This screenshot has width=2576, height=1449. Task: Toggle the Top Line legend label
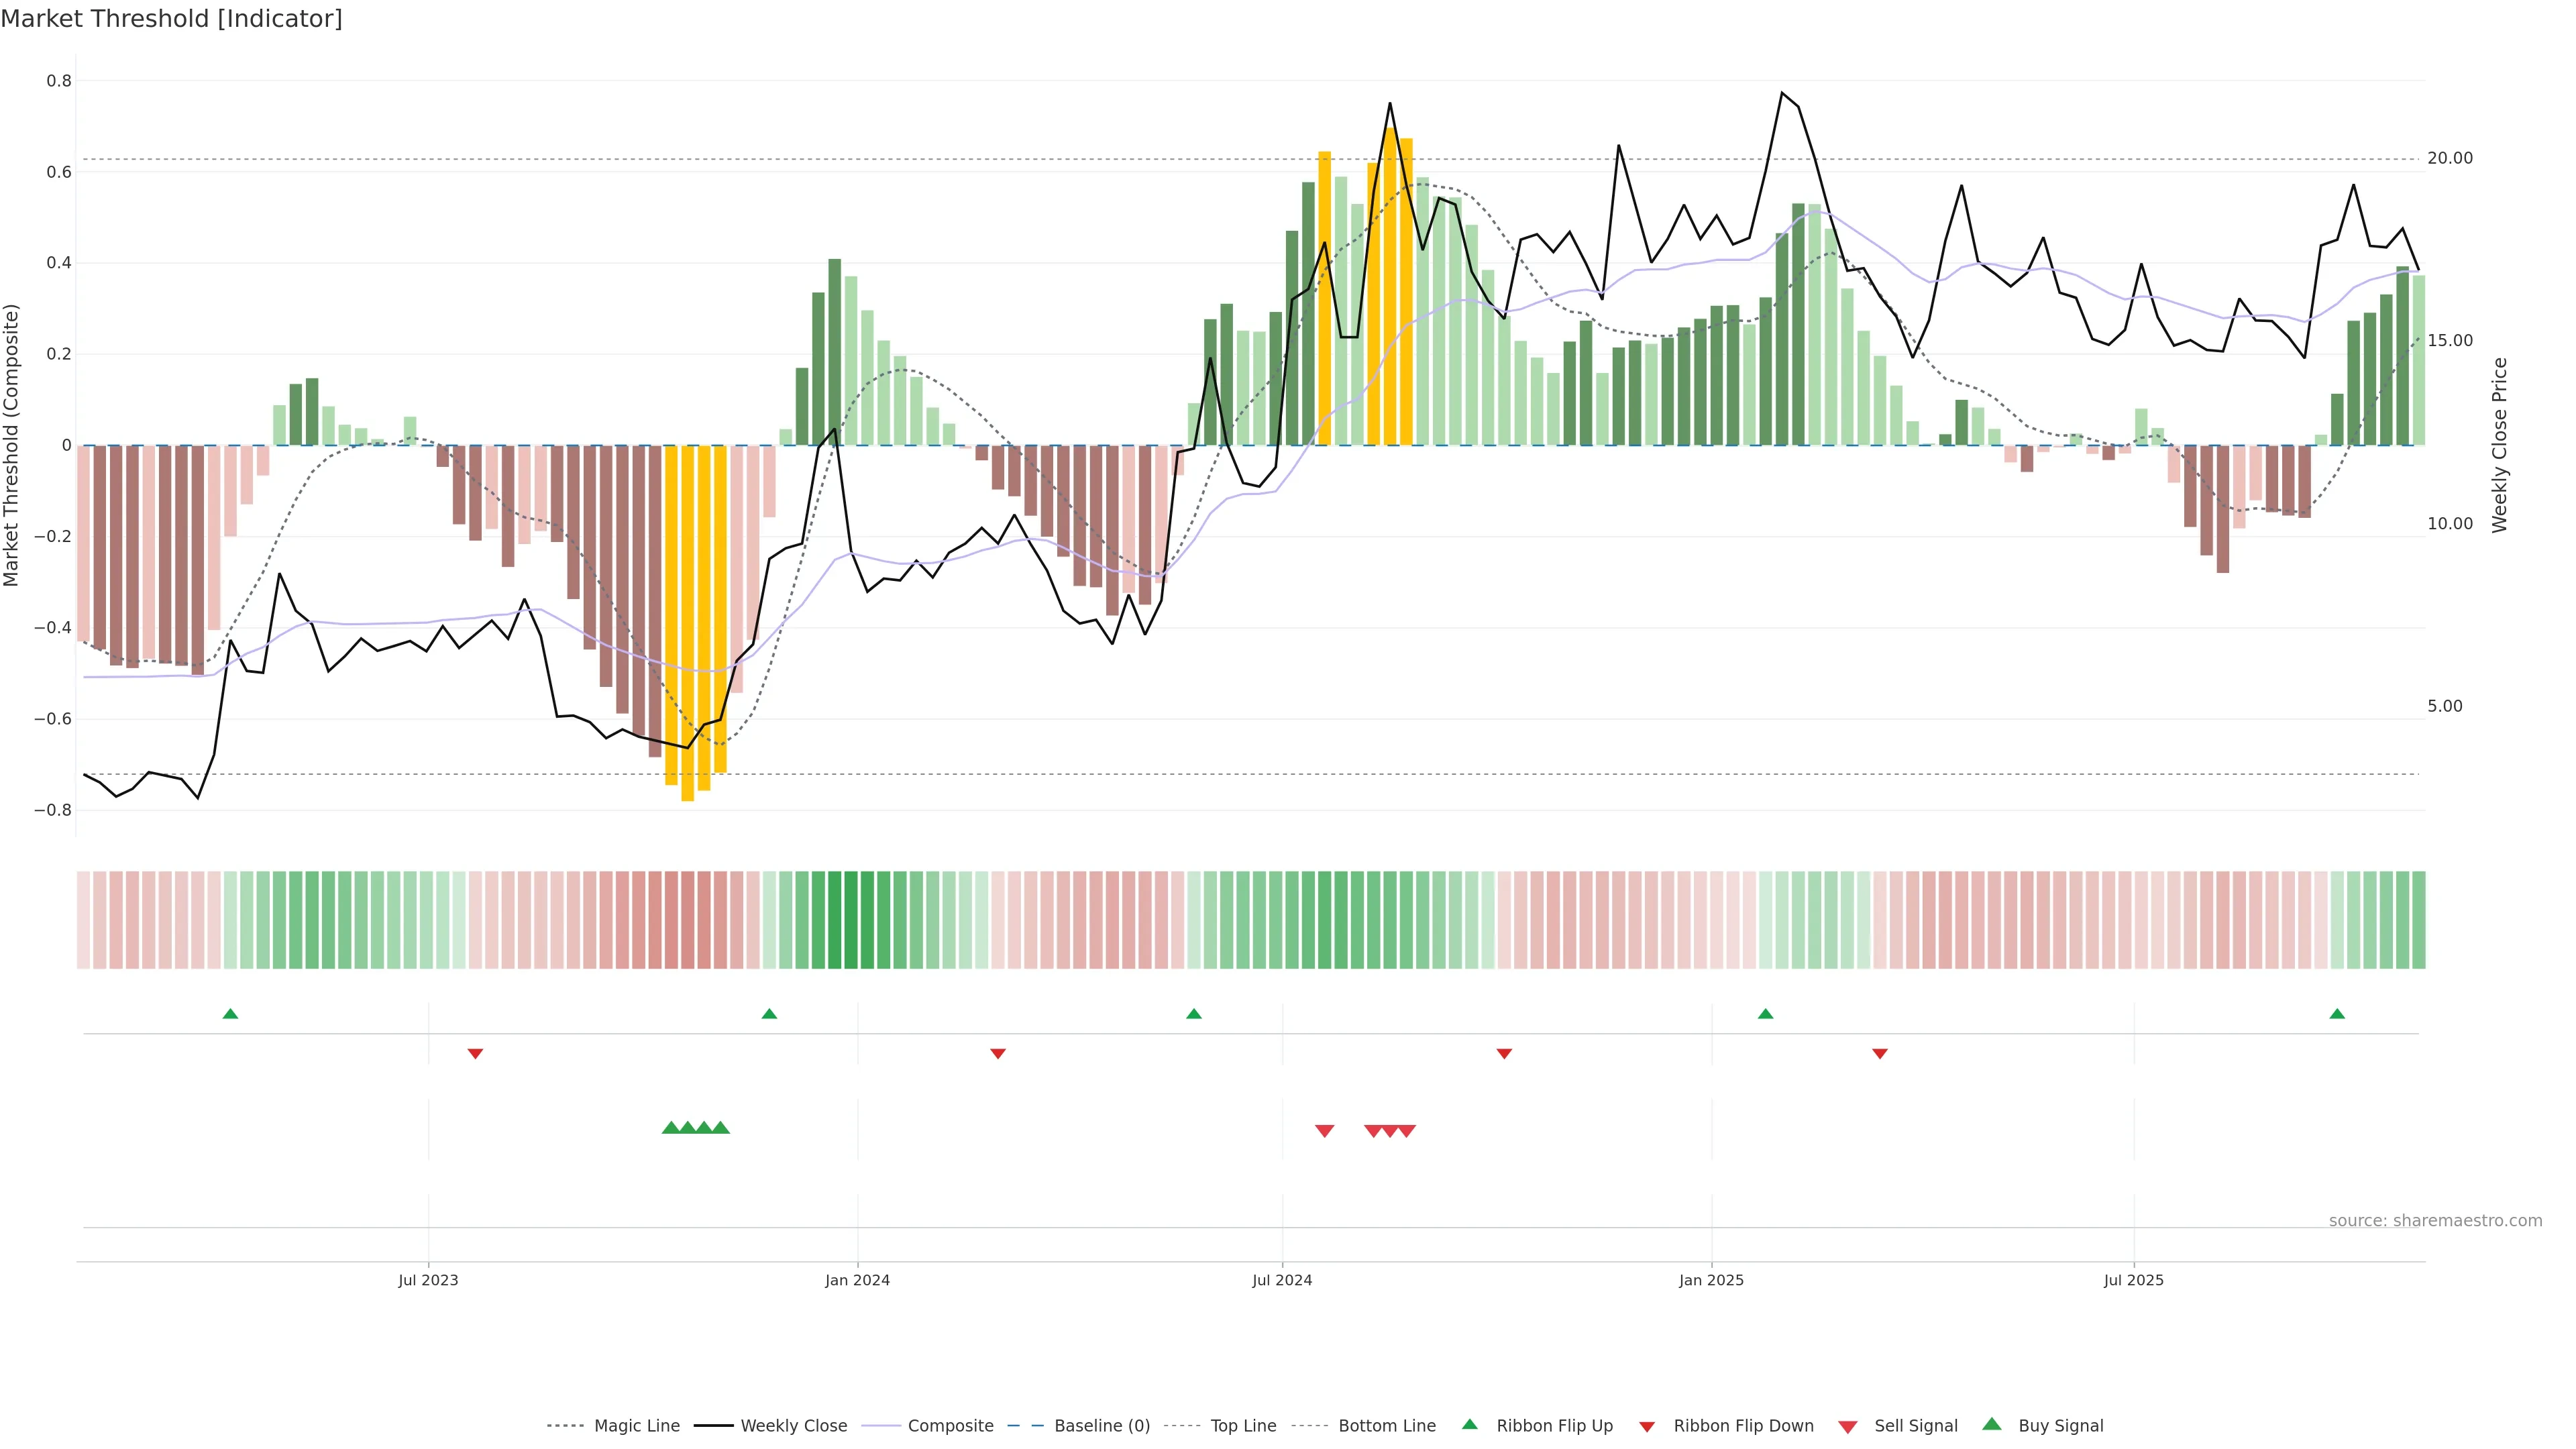click(x=1243, y=1426)
